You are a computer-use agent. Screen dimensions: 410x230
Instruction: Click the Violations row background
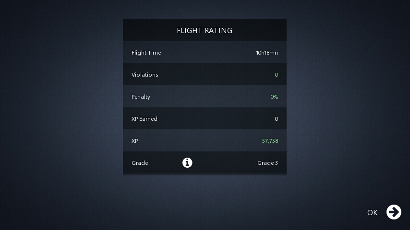(205, 75)
